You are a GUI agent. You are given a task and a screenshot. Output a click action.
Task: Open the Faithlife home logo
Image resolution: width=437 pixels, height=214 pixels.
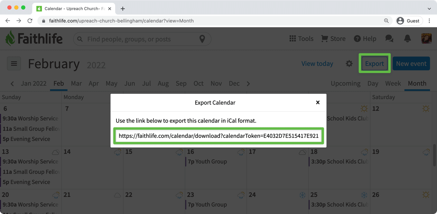click(34, 39)
